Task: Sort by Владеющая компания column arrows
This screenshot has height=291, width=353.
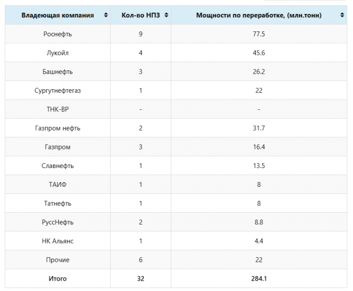Action: tap(106, 15)
